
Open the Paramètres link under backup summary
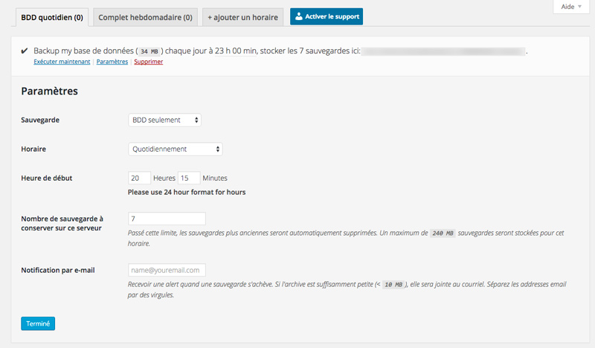point(112,62)
